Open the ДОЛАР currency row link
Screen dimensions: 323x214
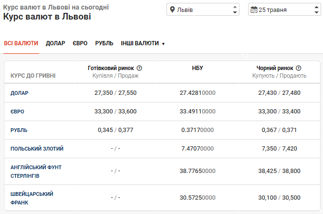coord(20,93)
